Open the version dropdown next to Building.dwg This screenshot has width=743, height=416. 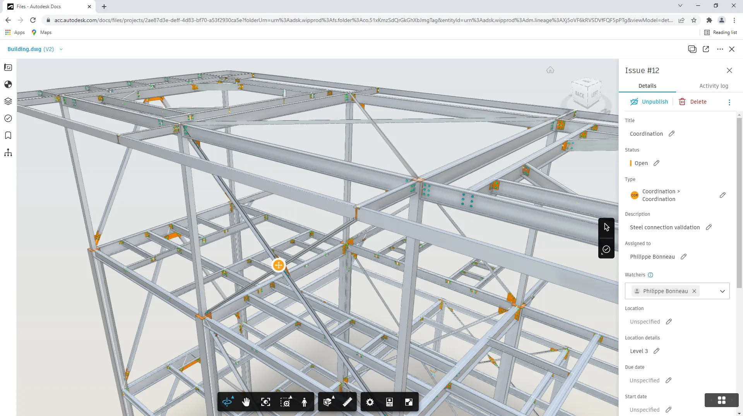coord(61,49)
